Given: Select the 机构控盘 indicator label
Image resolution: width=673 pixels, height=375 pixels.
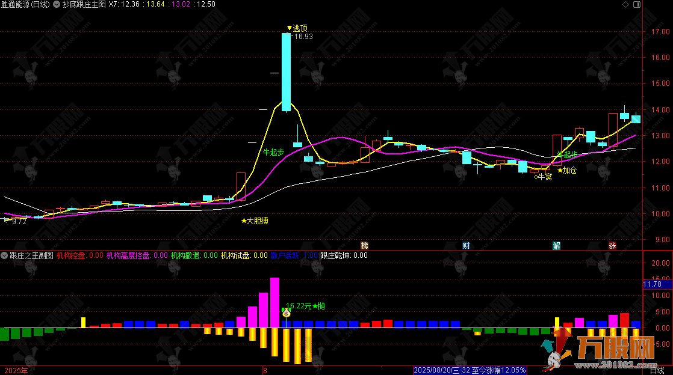Looking at the screenshot, I should pos(71,255).
